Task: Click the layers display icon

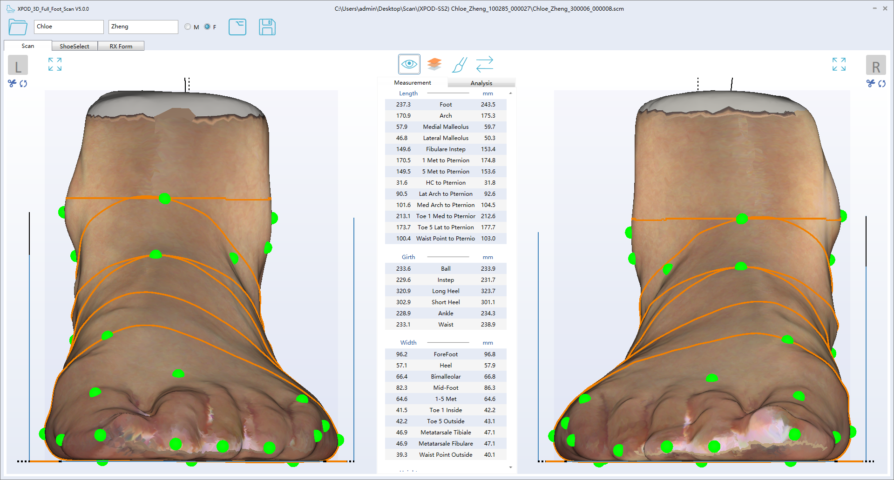Action: pyautogui.click(x=434, y=64)
